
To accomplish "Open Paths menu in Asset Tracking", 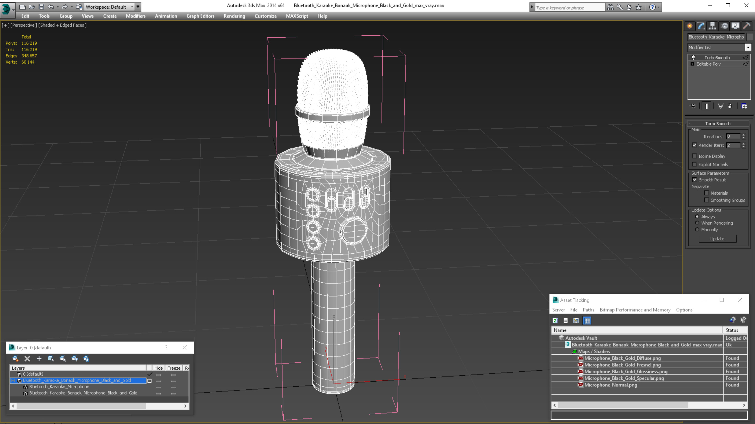I will 589,310.
